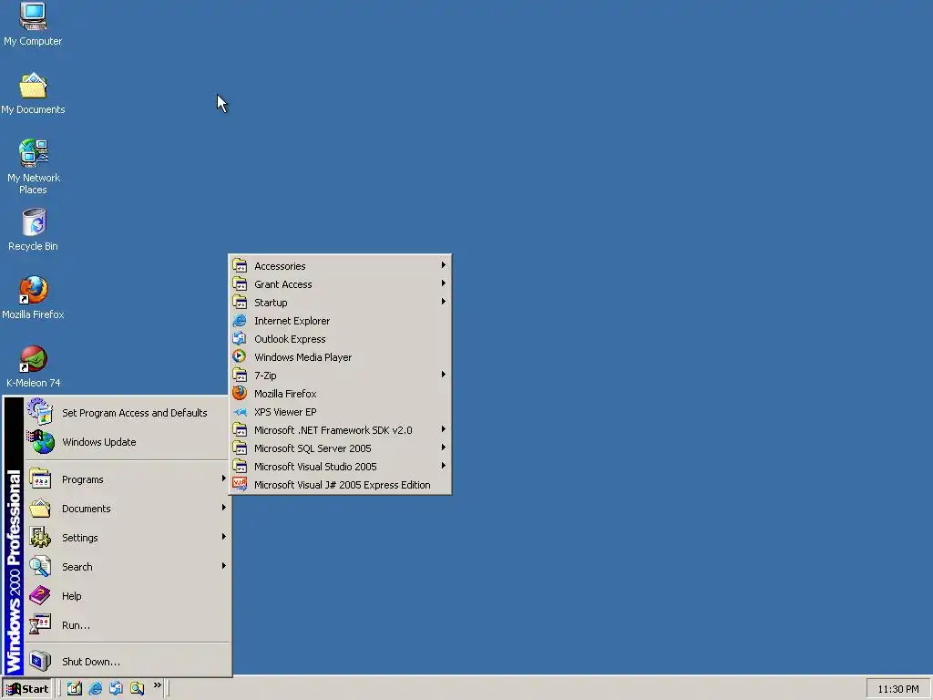The height and width of the screenshot is (700, 933).
Task: Launch Windows Media Player entry
Action: [340, 357]
